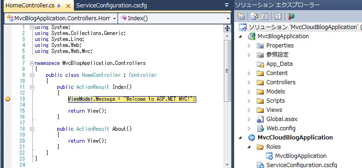Click the MvcBlogApplication C# web project icon
This screenshot has height=168, width=362.
click(x=251, y=36)
